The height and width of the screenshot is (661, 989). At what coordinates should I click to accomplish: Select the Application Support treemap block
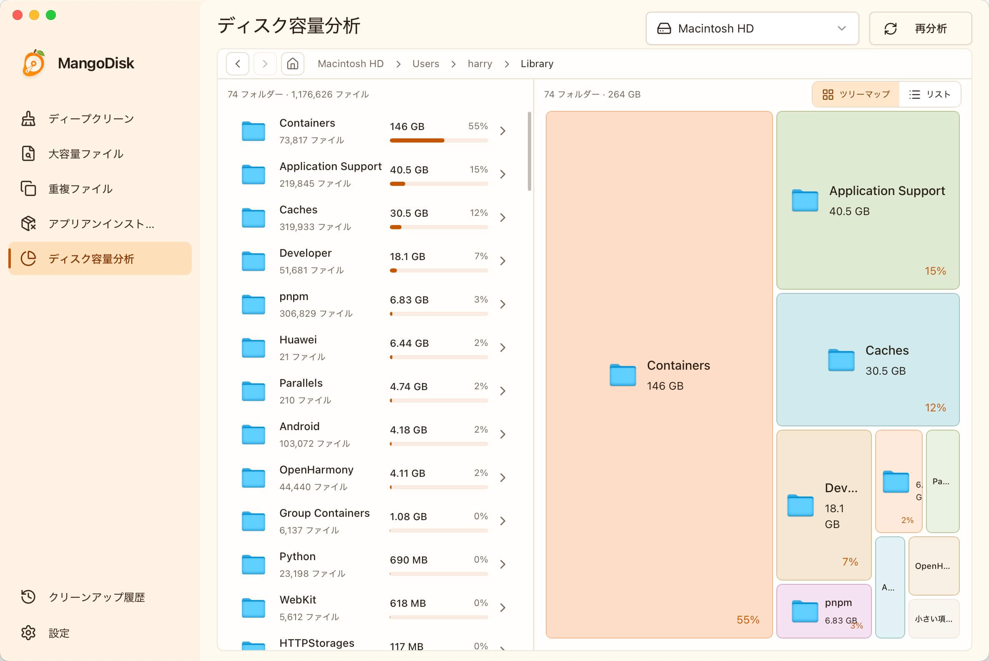[868, 200]
